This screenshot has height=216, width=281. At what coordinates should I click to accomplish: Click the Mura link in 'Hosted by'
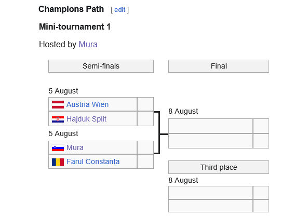[88, 45]
